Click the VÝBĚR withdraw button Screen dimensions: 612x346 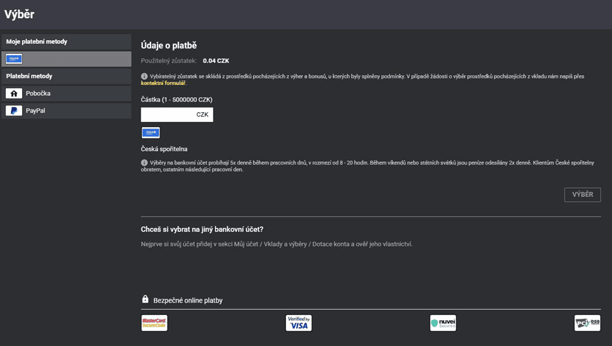pos(582,194)
